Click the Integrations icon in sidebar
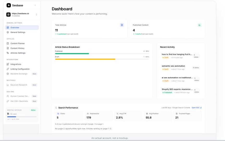This screenshot has width=225, height=141. pos(8,64)
